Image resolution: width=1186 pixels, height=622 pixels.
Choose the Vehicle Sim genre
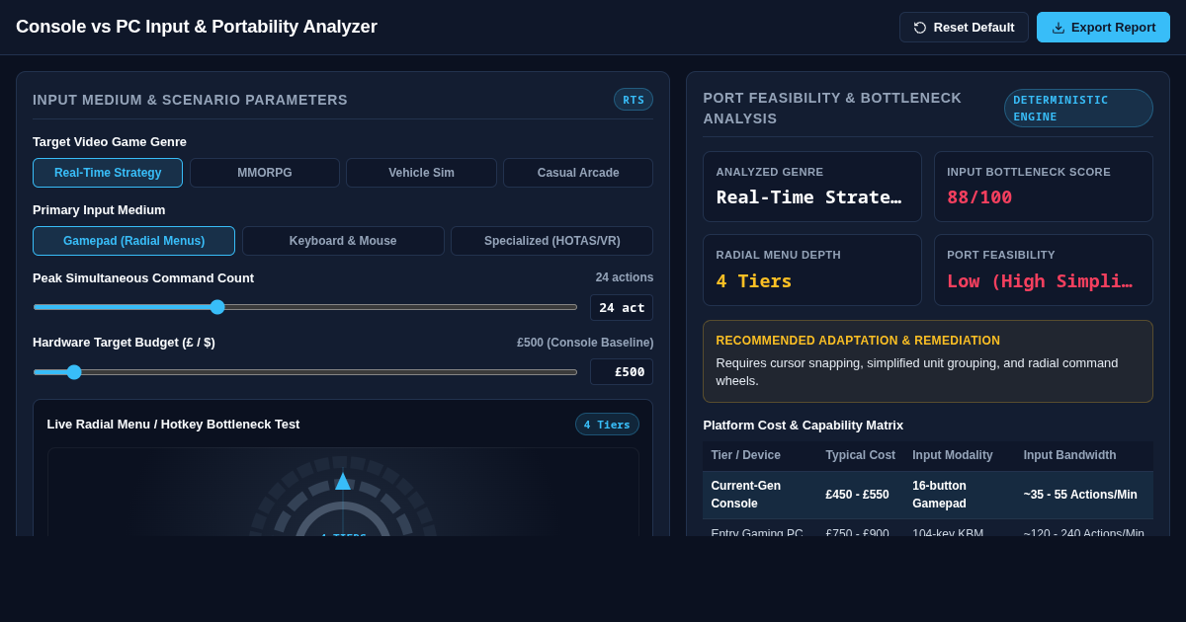(x=421, y=173)
